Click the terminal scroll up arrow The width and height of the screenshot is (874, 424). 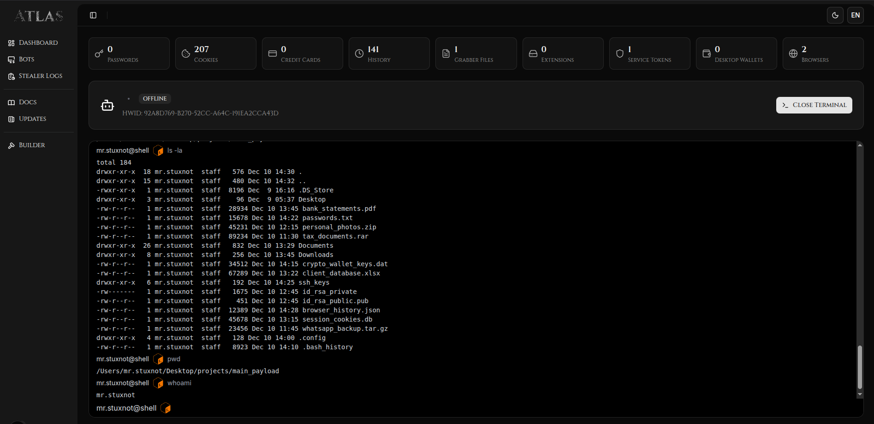[860, 145]
